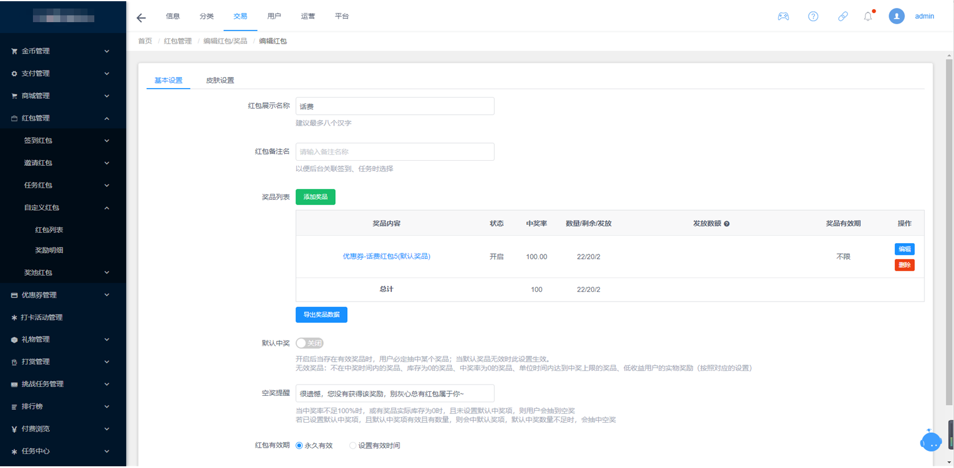The width and height of the screenshot is (954, 468).
Task: Click the 挑战任务管理 sidebar icon
Action: pos(14,385)
